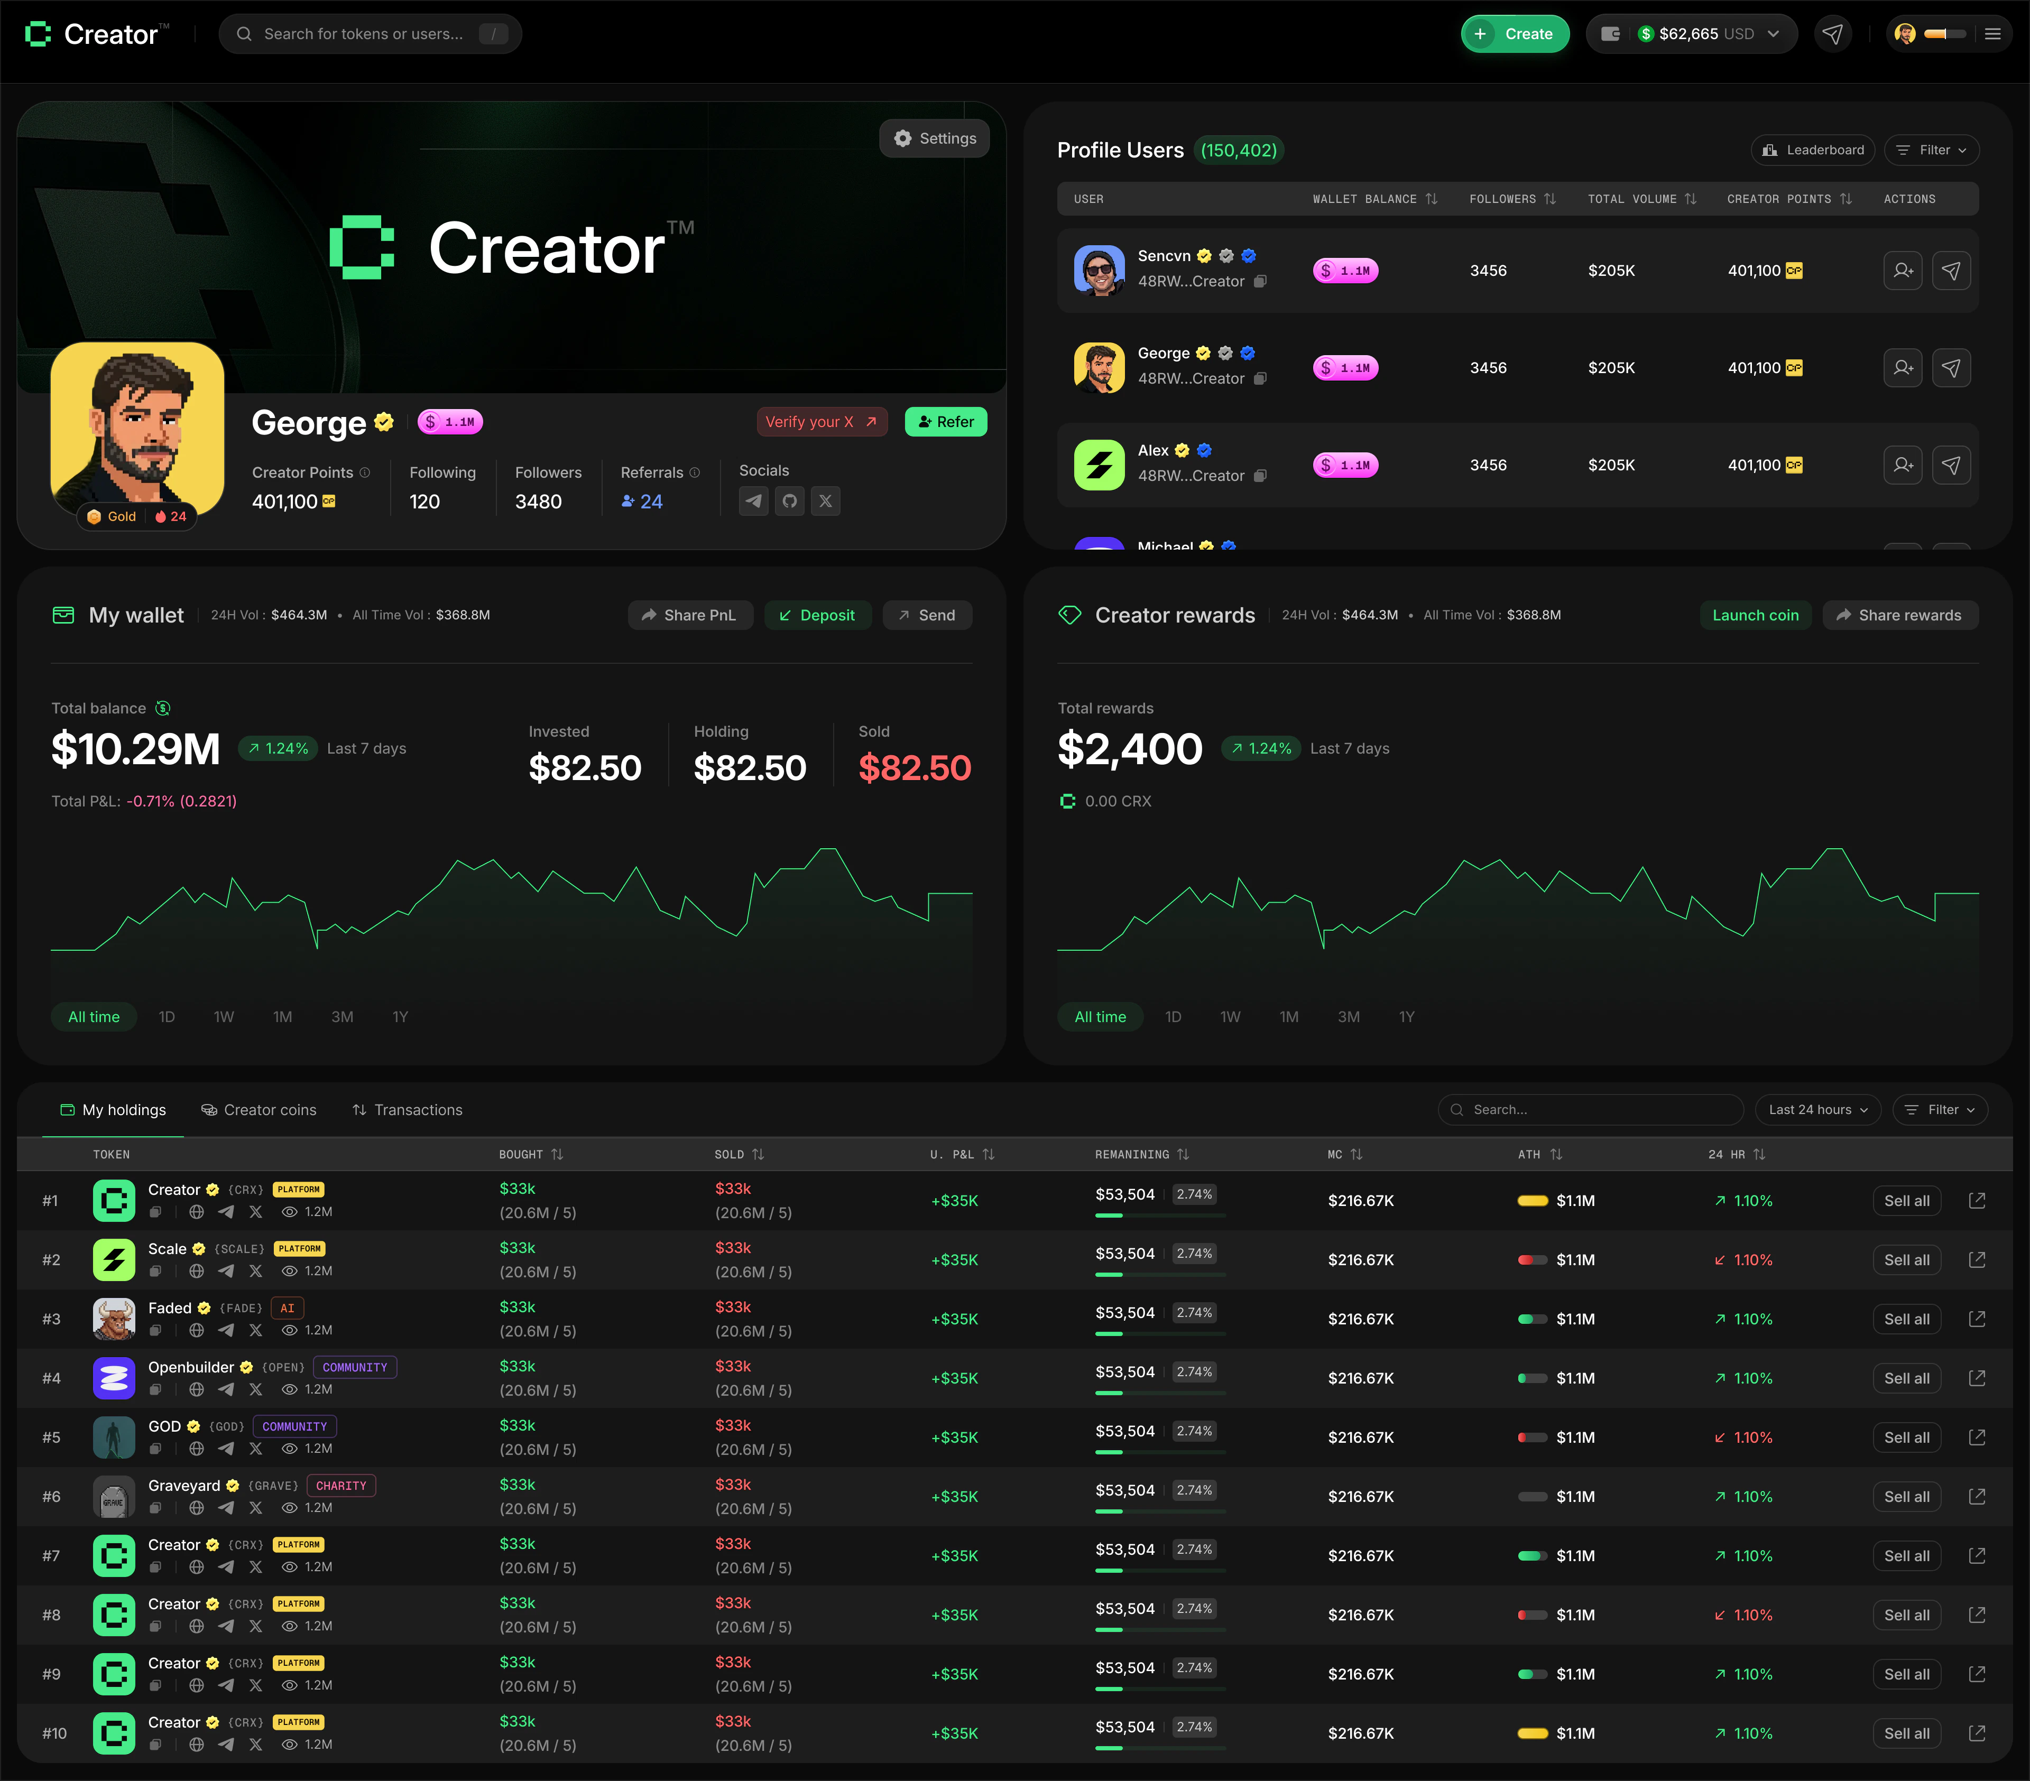Open Telegram icon for Faded token
Screen dimensions: 2030x1781
pyautogui.click(x=226, y=1330)
